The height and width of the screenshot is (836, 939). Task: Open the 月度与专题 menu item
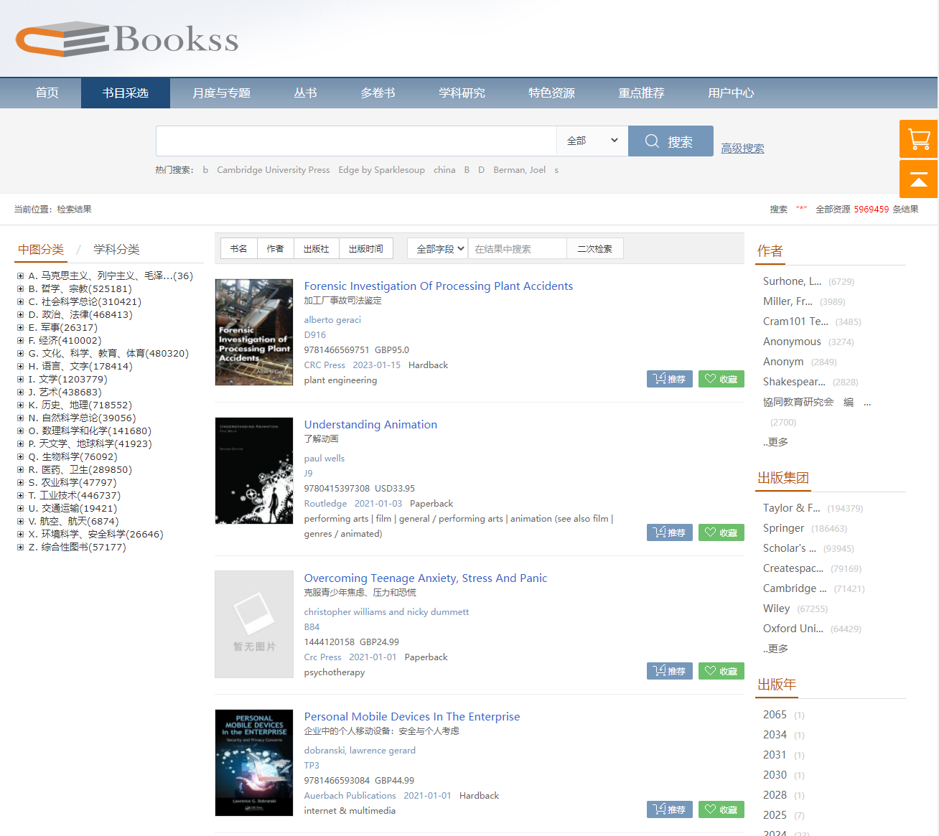(x=221, y=93)
